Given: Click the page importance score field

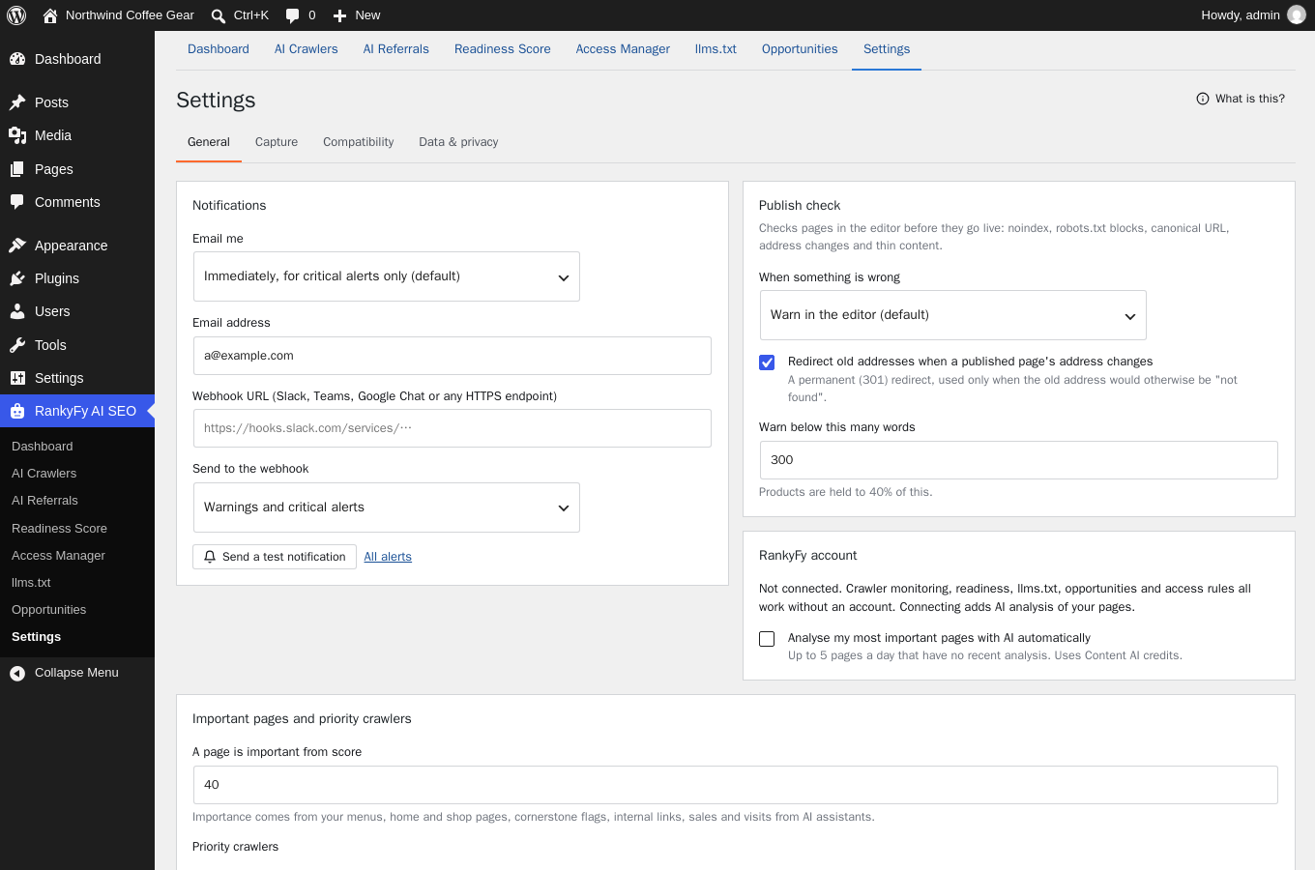Looking at the screenshot, I should pyautogui.click(x=736, y=785).
